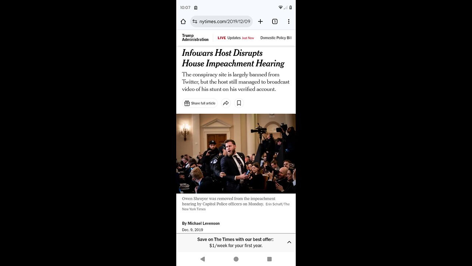Viewport: 472px width, 266px height.
Task: Tap the Chrome home icon
Action: tap(183, 21)
